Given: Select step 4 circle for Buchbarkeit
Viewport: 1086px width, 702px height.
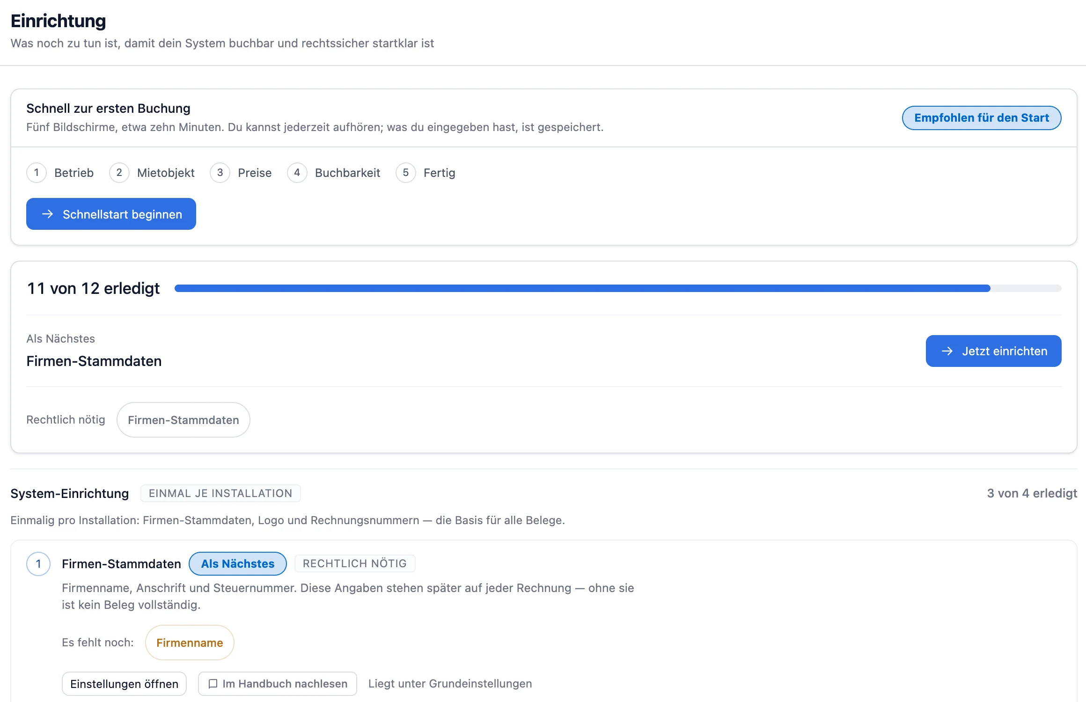Looking at the screenshot, I should (x=297, y=173).
